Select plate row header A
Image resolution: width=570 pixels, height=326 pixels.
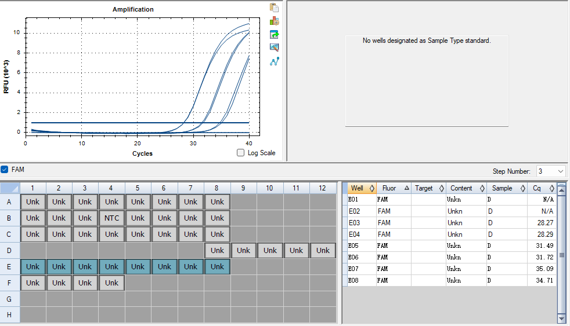click(x=9, y=202)
